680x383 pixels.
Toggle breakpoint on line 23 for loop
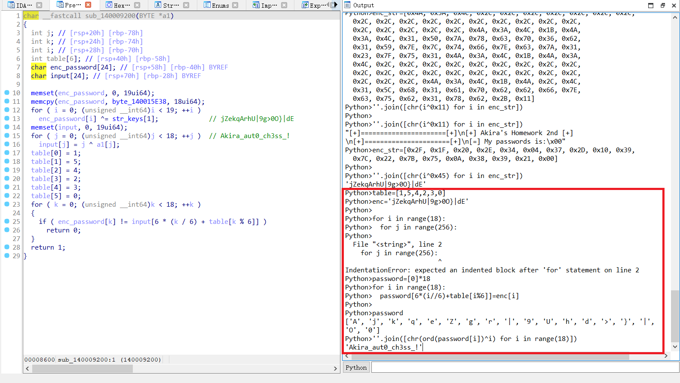click(x=7, y=204)
